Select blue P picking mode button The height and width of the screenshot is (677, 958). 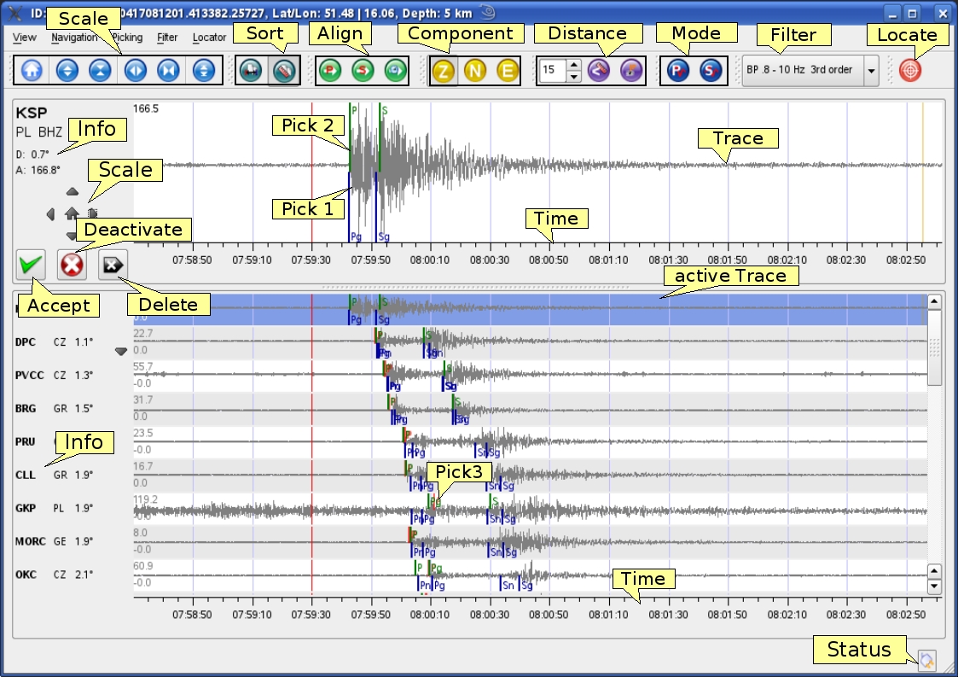tap(678, 70)
